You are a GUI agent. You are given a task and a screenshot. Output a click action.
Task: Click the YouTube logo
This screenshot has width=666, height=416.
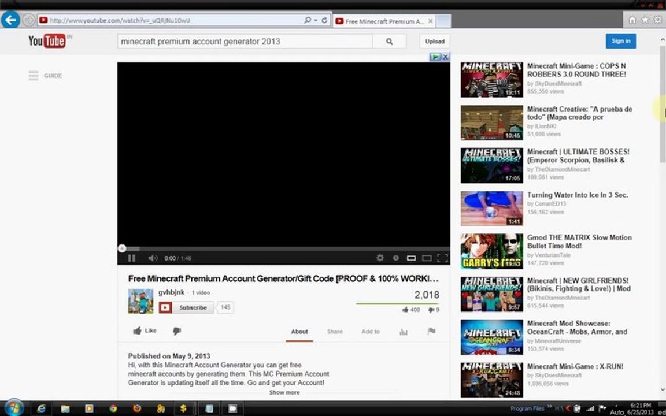[47, 41]
